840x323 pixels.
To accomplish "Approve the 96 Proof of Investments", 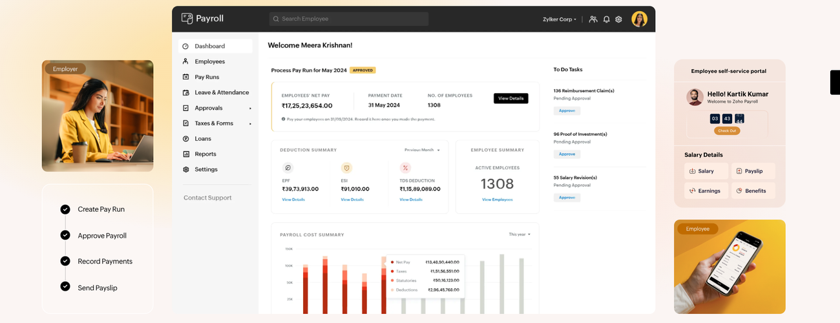I will click(567, 154).
